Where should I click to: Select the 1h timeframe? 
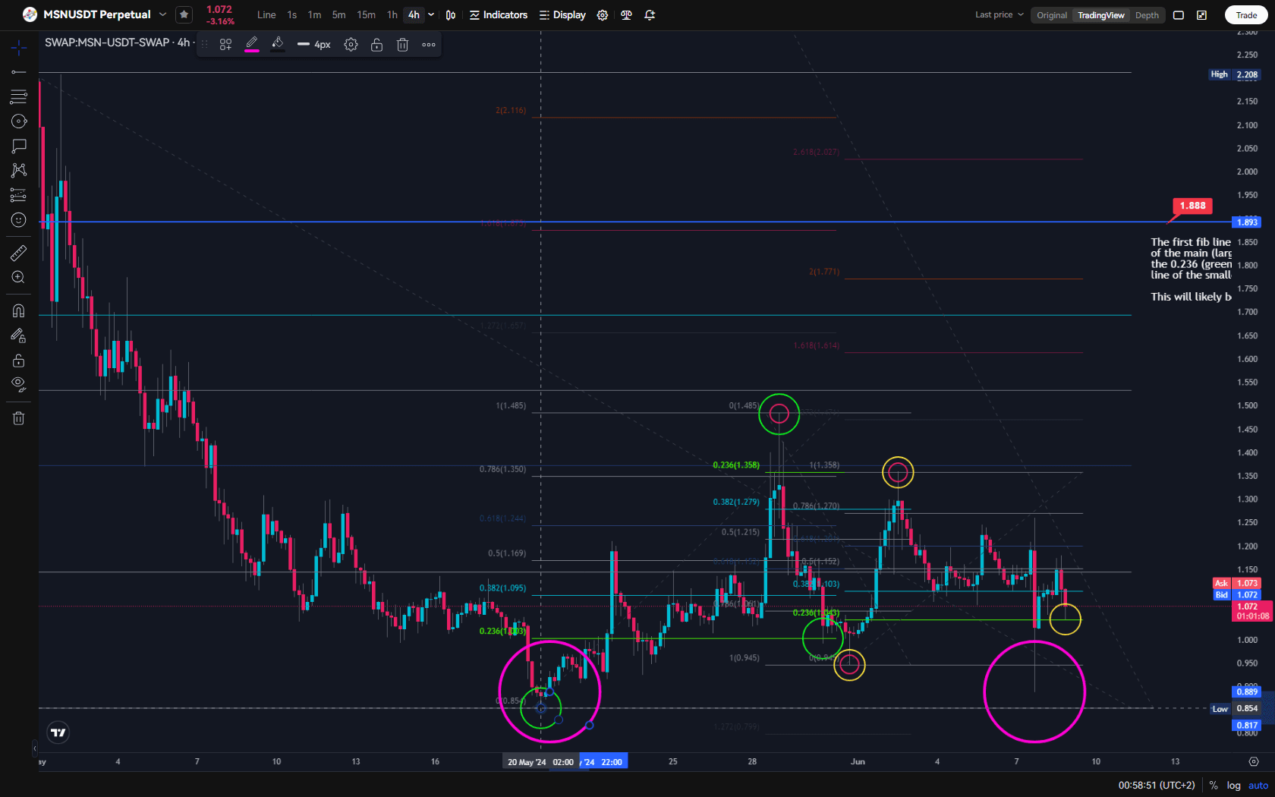click(392, 14)
